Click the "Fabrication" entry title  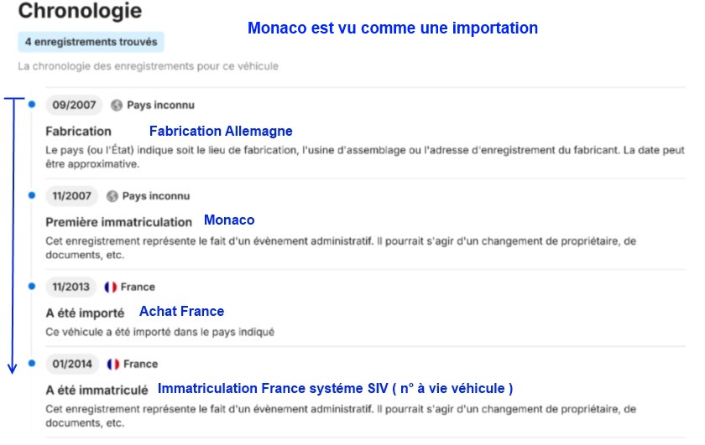78,132
